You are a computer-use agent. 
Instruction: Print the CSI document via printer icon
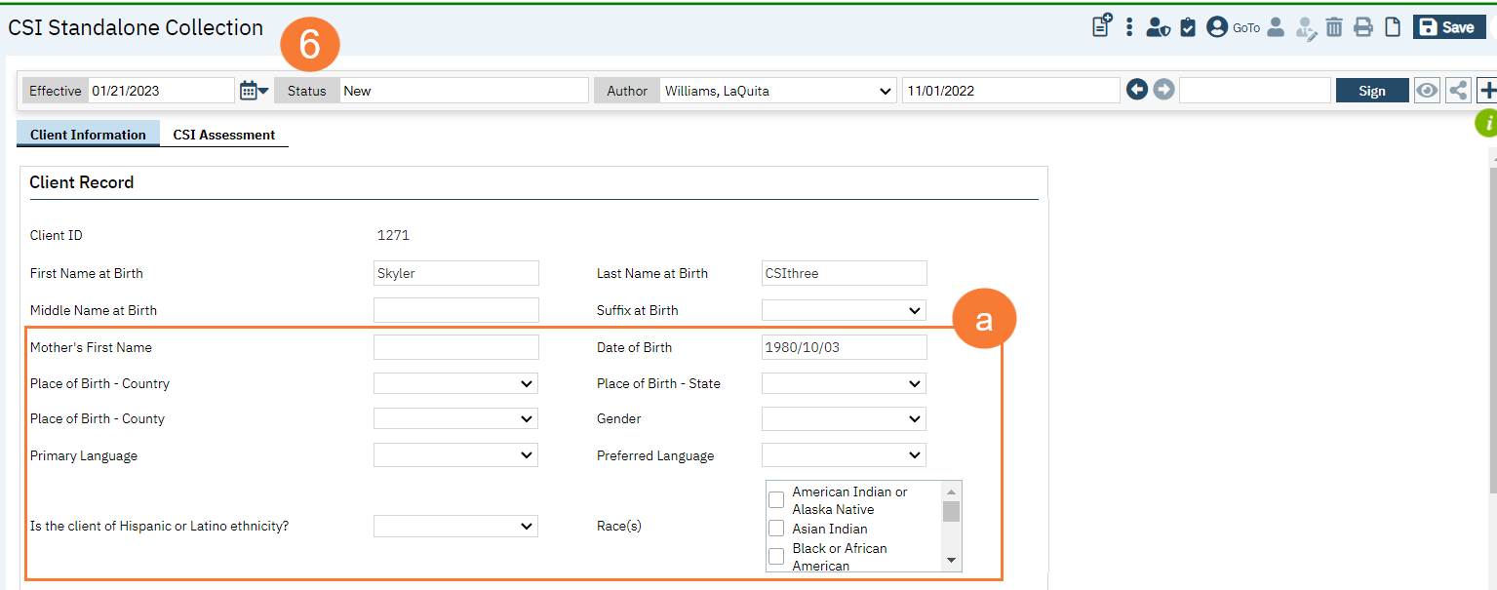pyautogui.click(x=1363, y=27)
